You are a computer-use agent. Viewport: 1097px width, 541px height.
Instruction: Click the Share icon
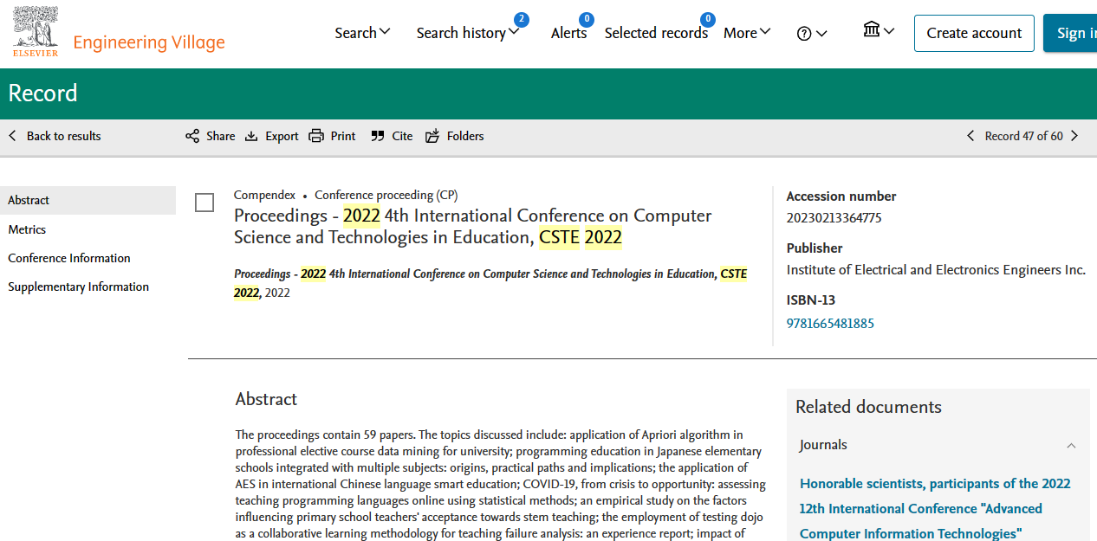click(x=192, y=136)
